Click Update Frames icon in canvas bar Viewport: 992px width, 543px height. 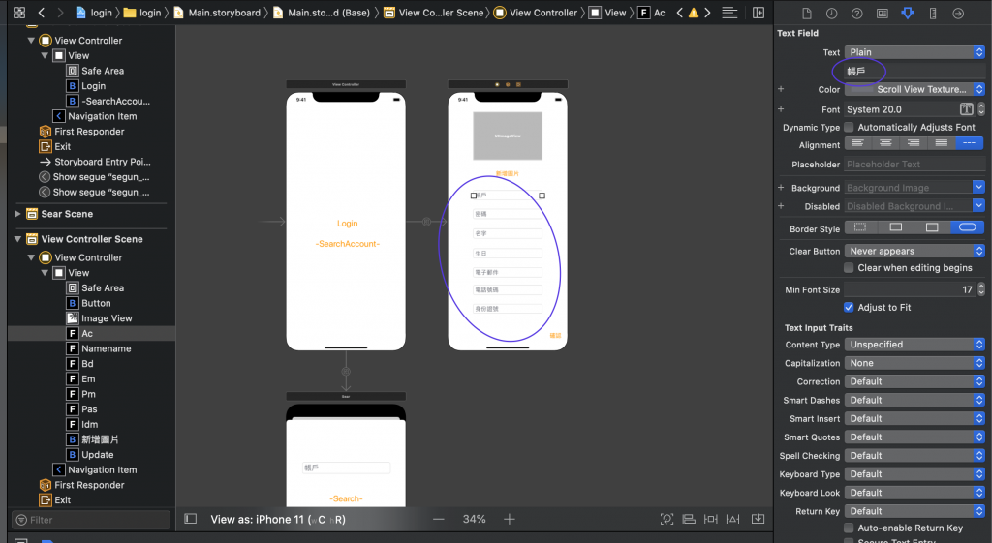(666, 519)
